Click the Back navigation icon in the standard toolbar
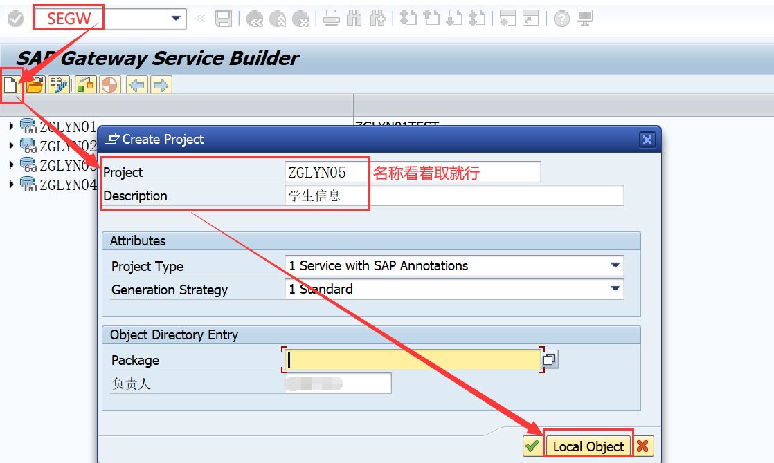Image resolution: width=774 pixels, height=463 pixels. coord(255,19)
